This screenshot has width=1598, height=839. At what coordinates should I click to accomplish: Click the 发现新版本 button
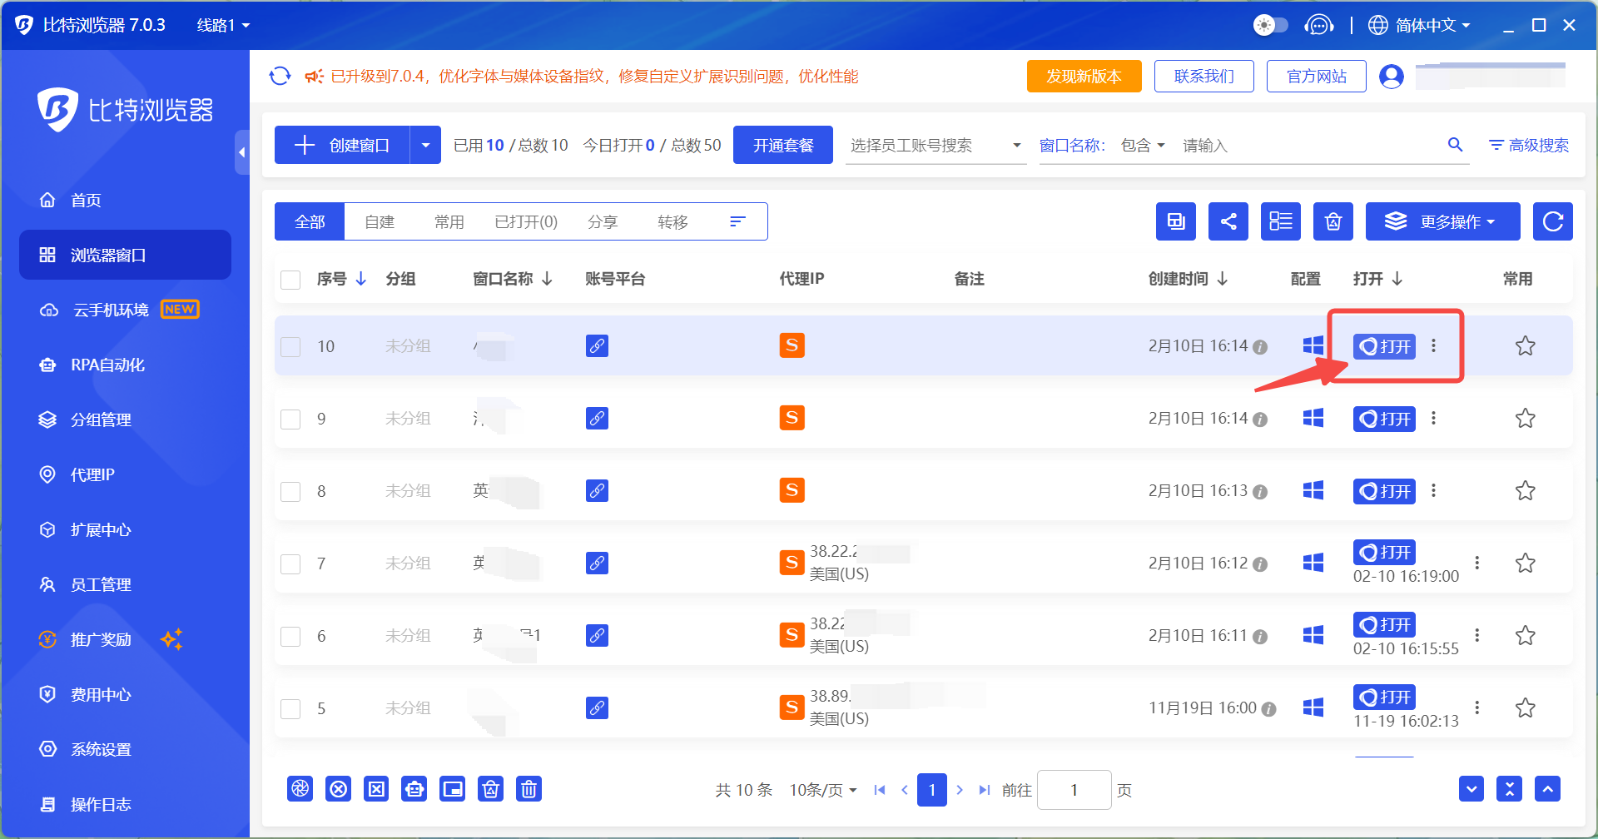tap(1084, 76)
